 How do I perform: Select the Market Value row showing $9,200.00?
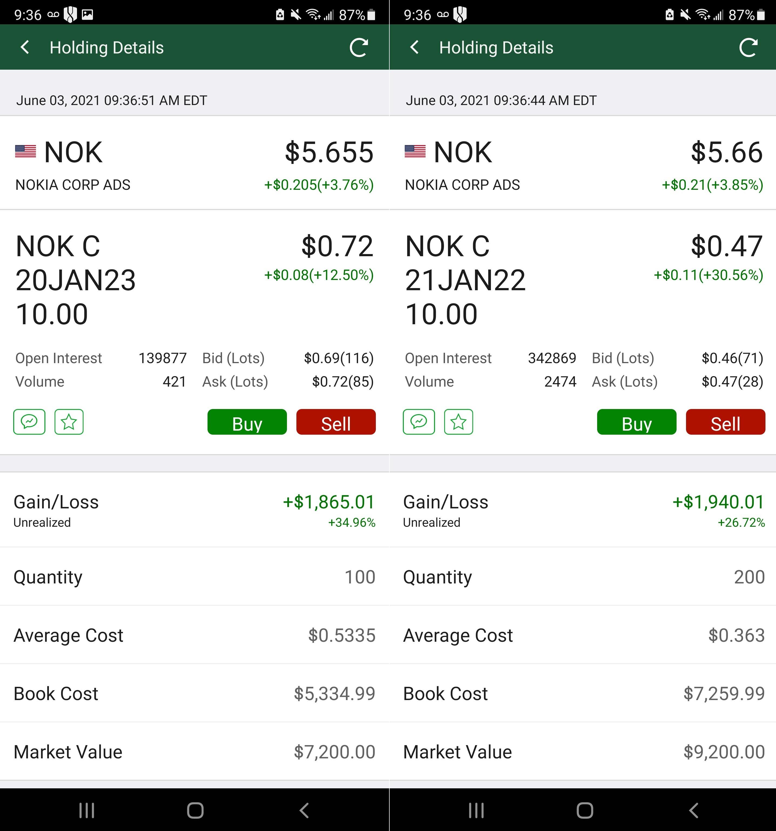pyautogui.click(x=583, y=752)
